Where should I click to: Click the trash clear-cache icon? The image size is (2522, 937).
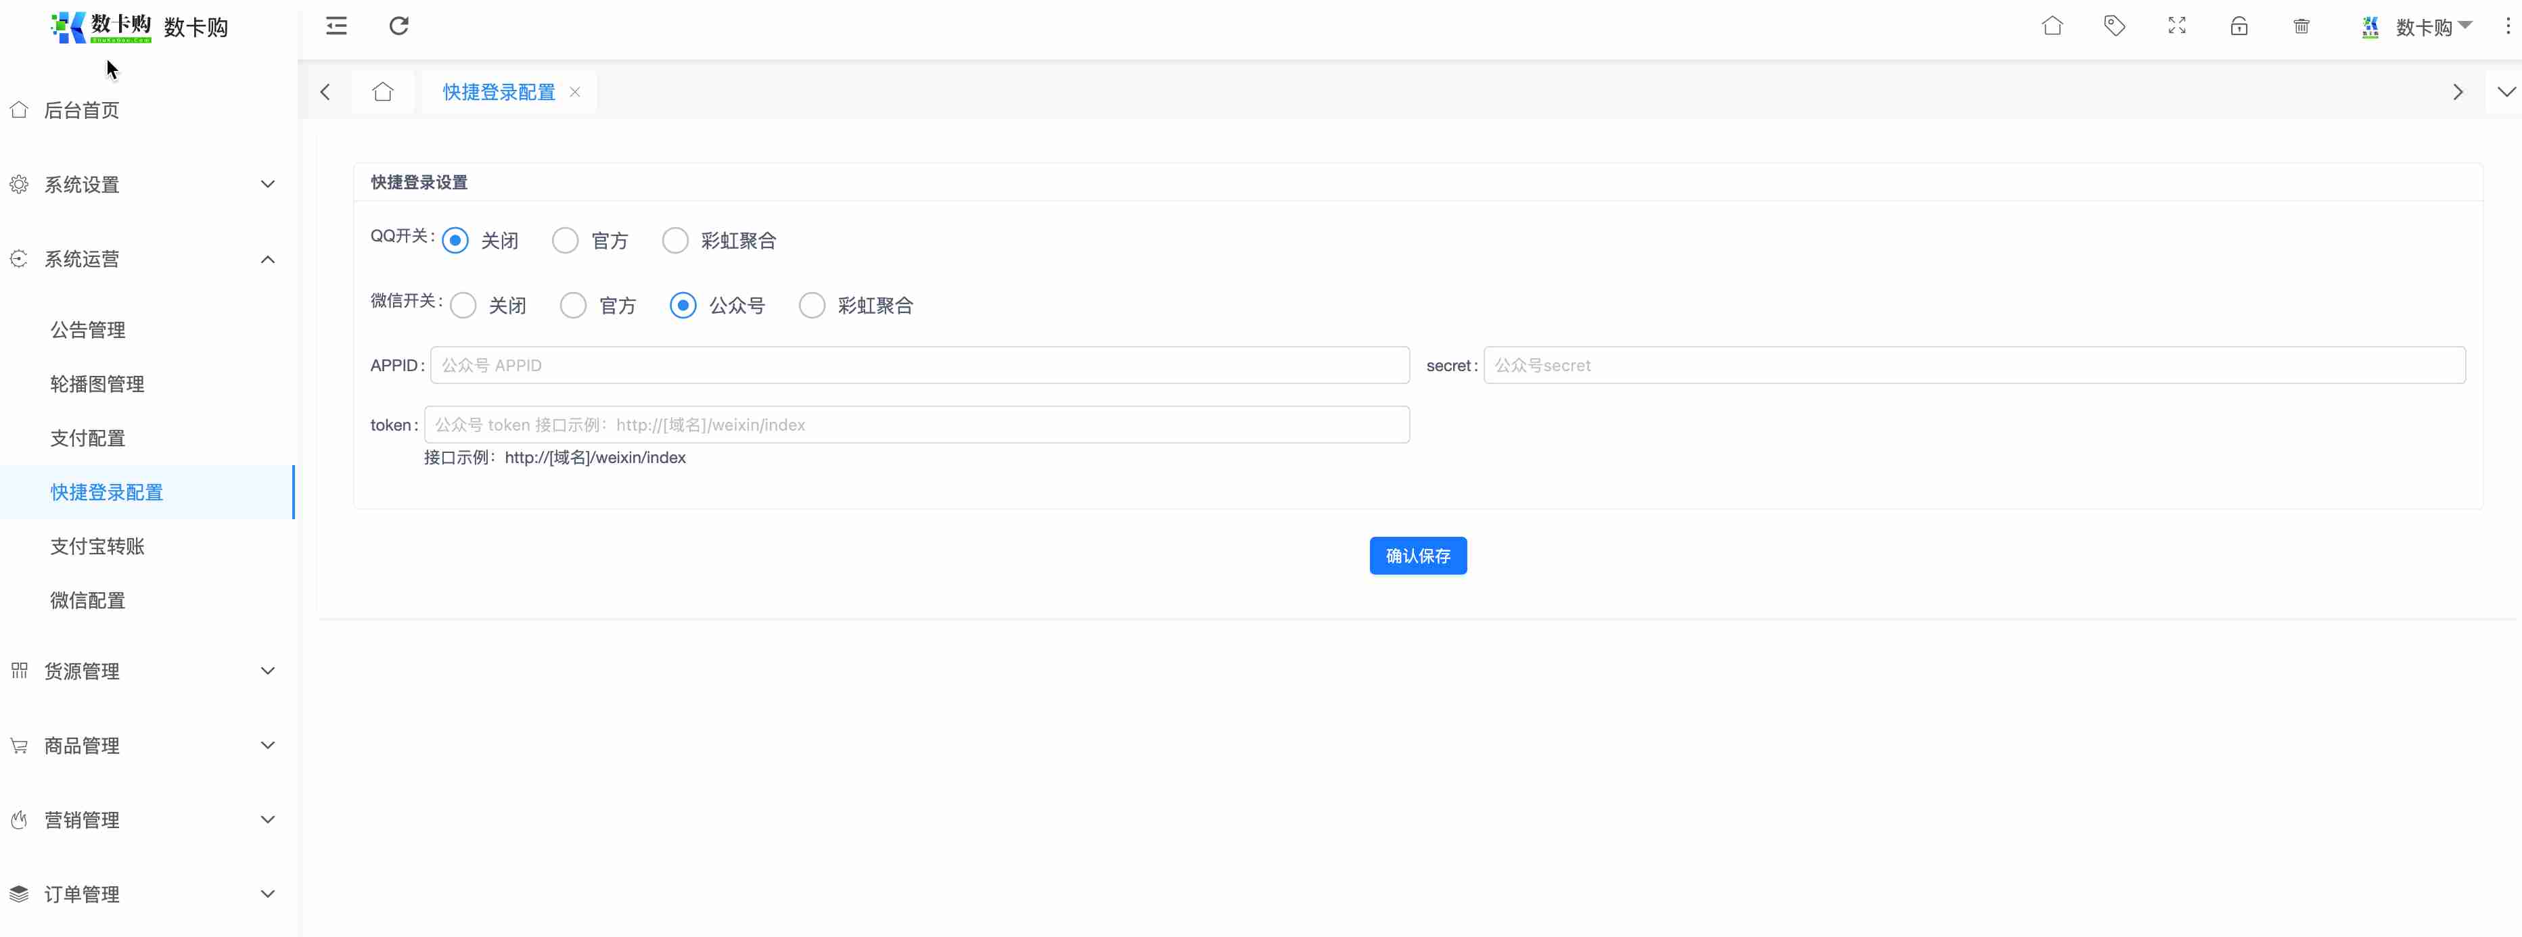(x=2301, y=26)
